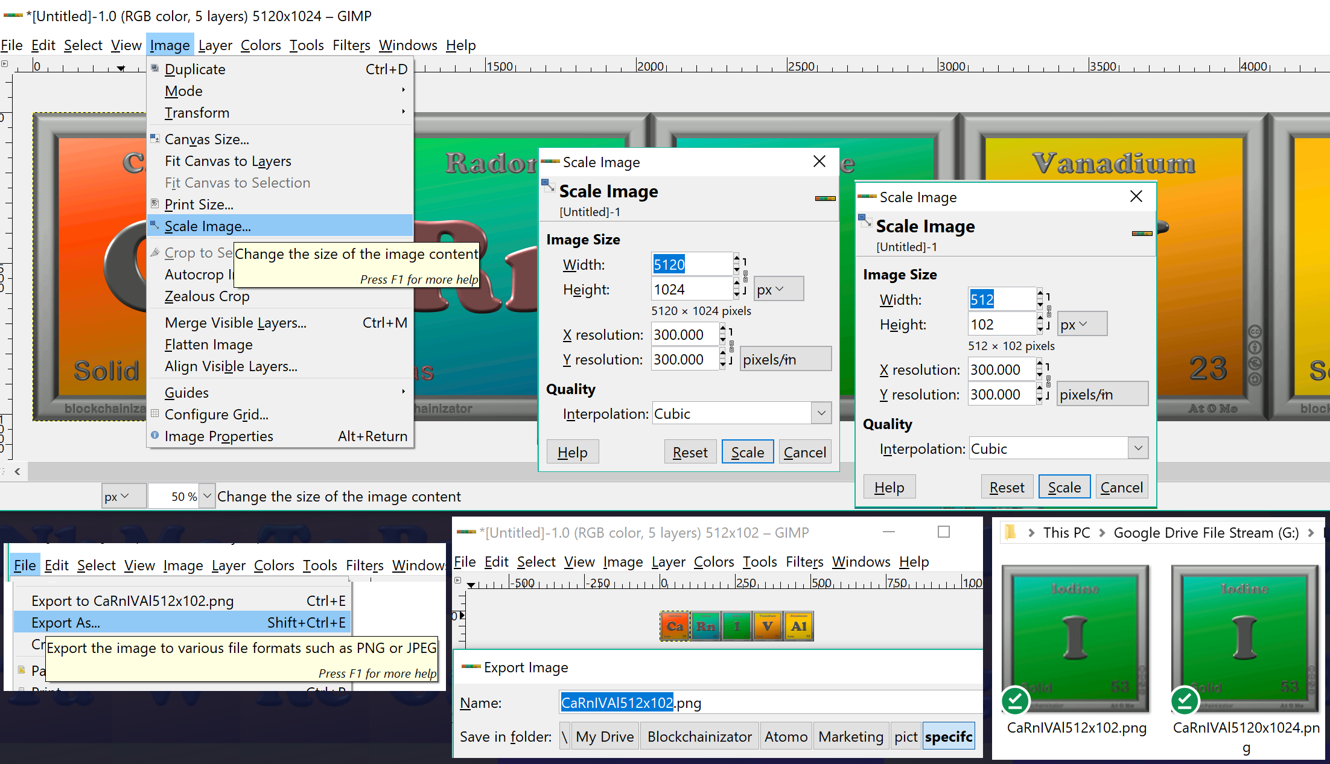The image size is (1330, 764).
Task: Open px unit dropdown in 512 Scale dialog
Action: click(1083, 324)
